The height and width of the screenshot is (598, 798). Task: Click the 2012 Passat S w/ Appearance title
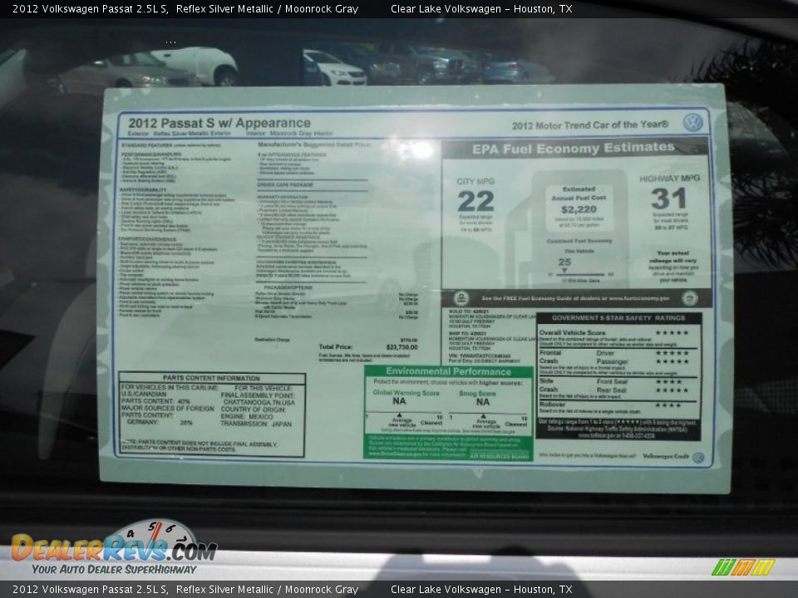[219, 123]
